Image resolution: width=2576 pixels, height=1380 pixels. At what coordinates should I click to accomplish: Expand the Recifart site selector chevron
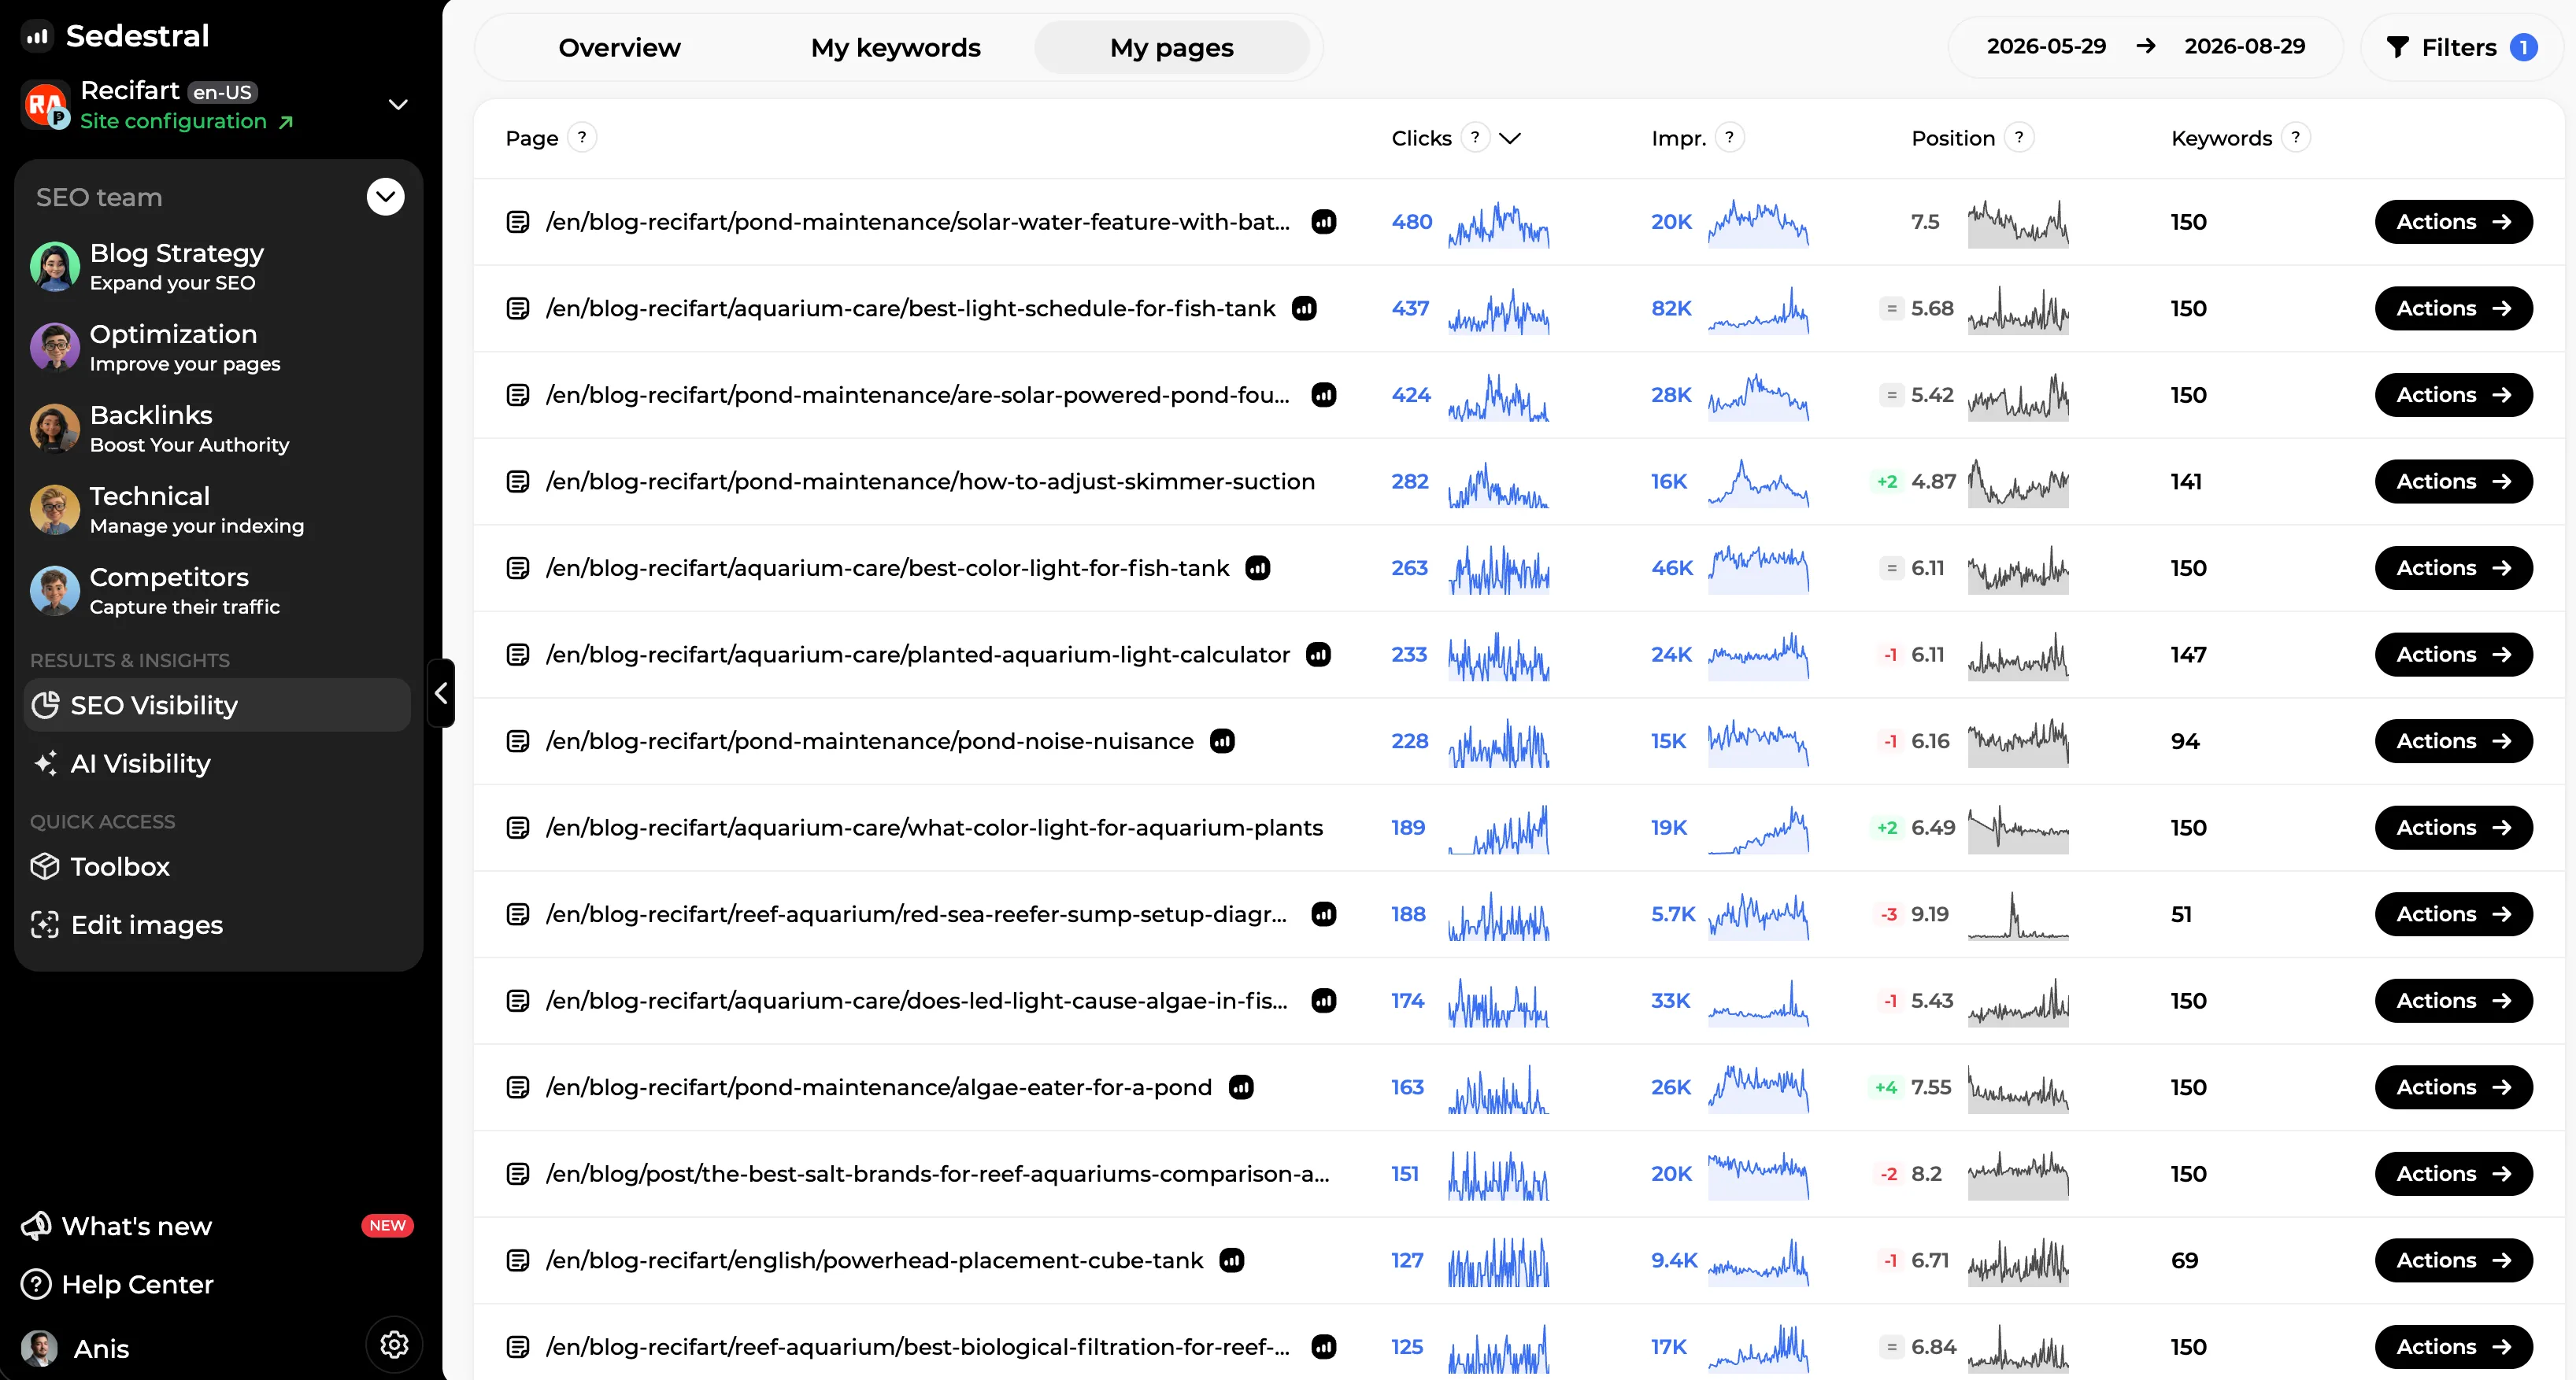pyautogui.click(x=398, y=105)
